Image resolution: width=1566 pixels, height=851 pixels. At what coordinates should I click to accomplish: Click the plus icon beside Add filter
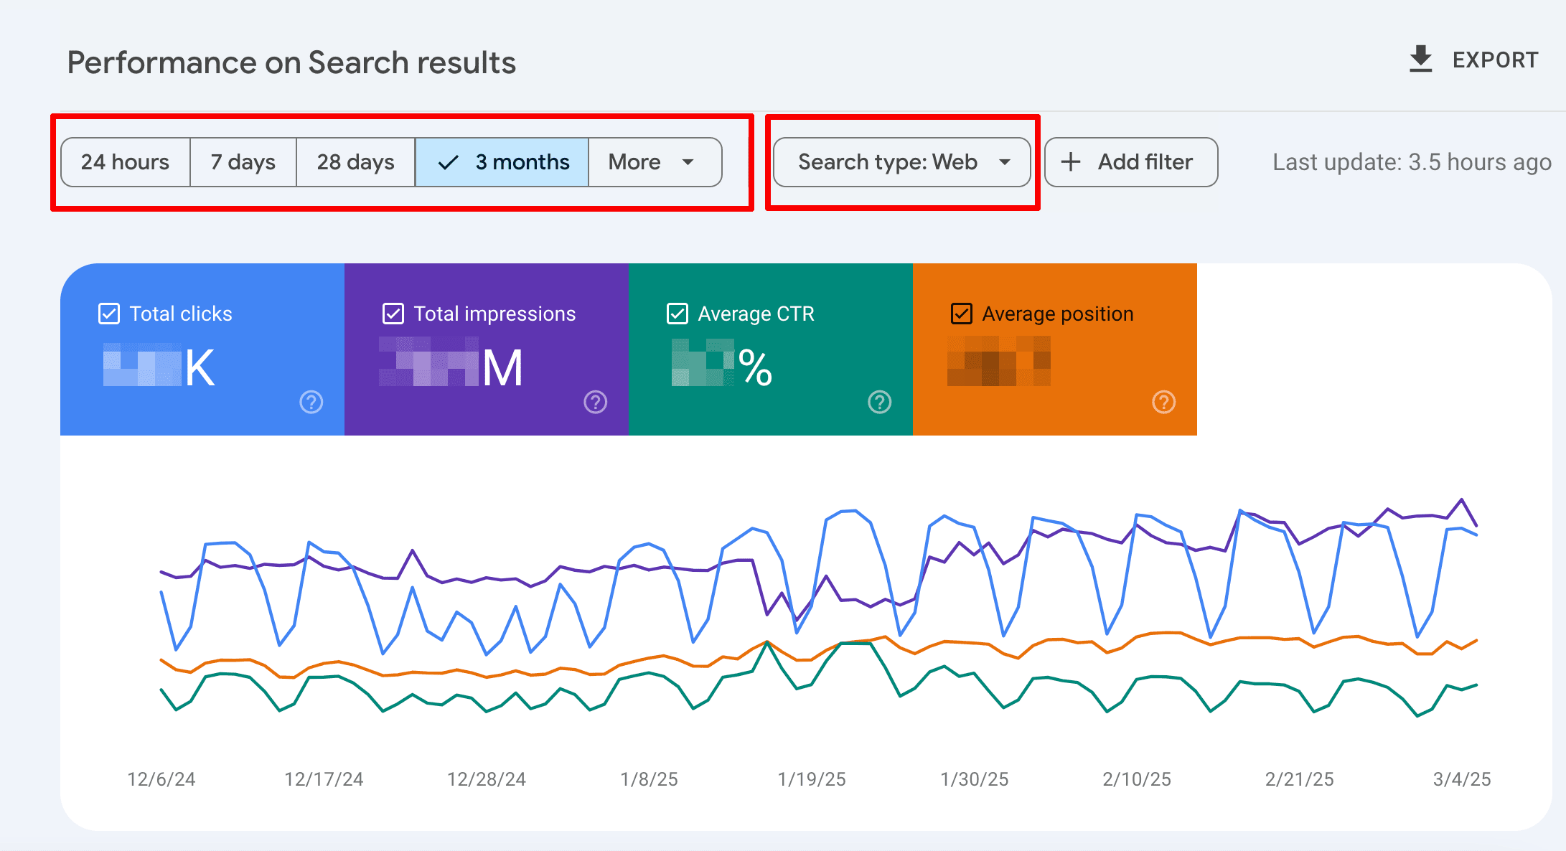point(1072,162)
